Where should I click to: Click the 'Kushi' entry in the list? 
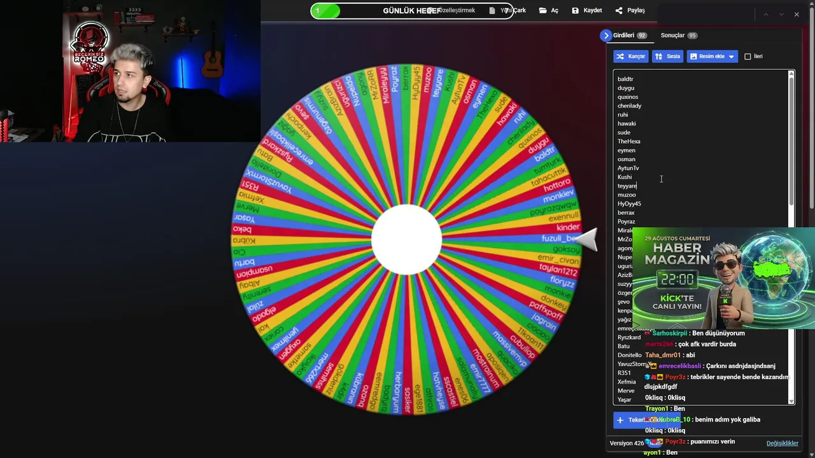[x=625, y=177]
